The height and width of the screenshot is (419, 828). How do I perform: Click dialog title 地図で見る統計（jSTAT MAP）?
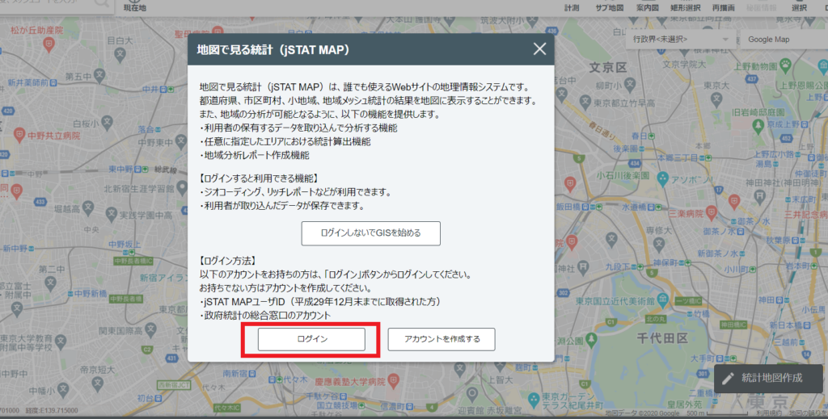[273, 49]
